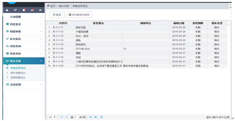Open 照片档案统计 submenu item
Screen dimensions: 235x121
click(18, 73)
